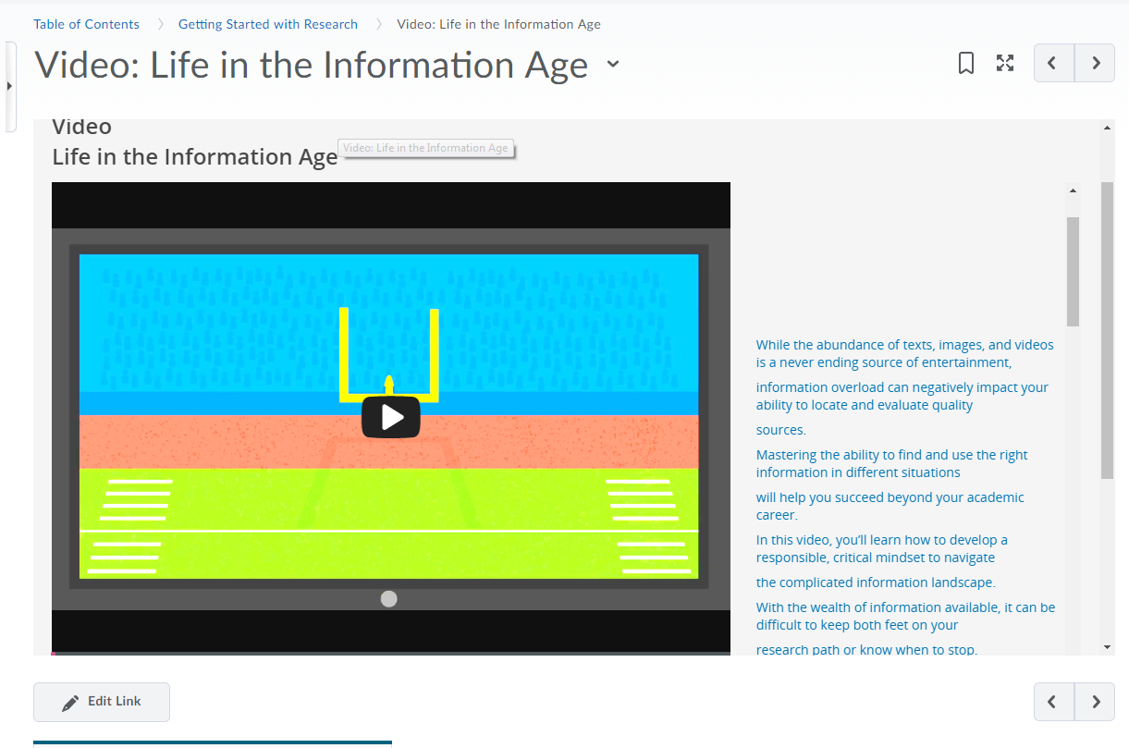Click the pencil icon in Edit Link
Screen dimensions: 1129x748
70,703
